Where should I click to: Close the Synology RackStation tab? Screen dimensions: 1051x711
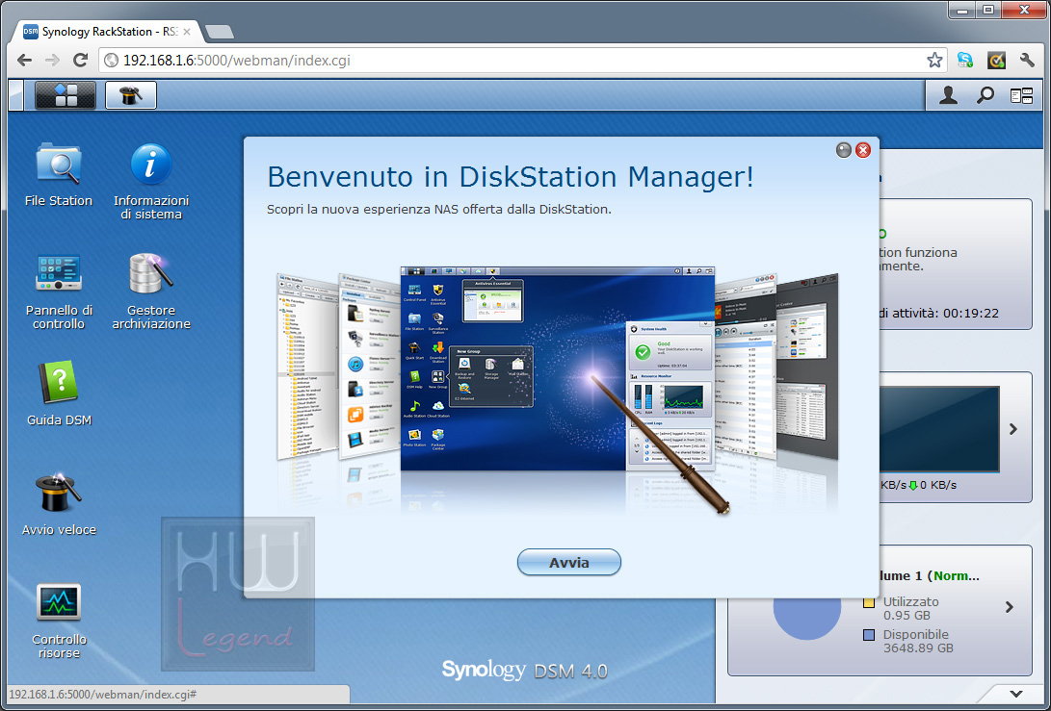[186, 32]
